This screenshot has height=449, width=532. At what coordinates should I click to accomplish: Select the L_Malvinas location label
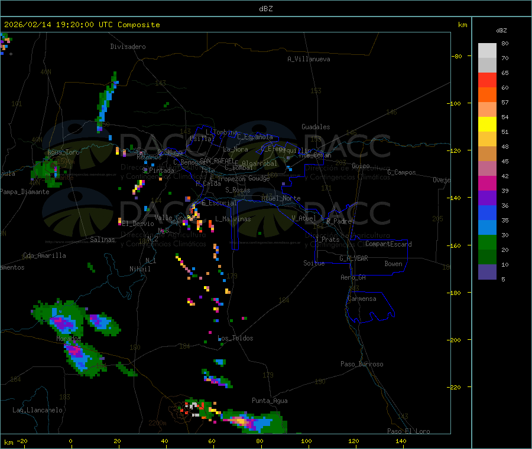pos(233,219)
